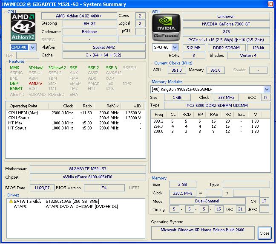Click the VID column header
Viewport: 276px width, 244px height.
click(132, 106)
